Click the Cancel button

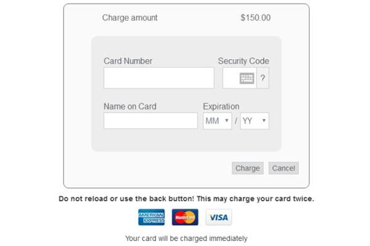(284, 168)
